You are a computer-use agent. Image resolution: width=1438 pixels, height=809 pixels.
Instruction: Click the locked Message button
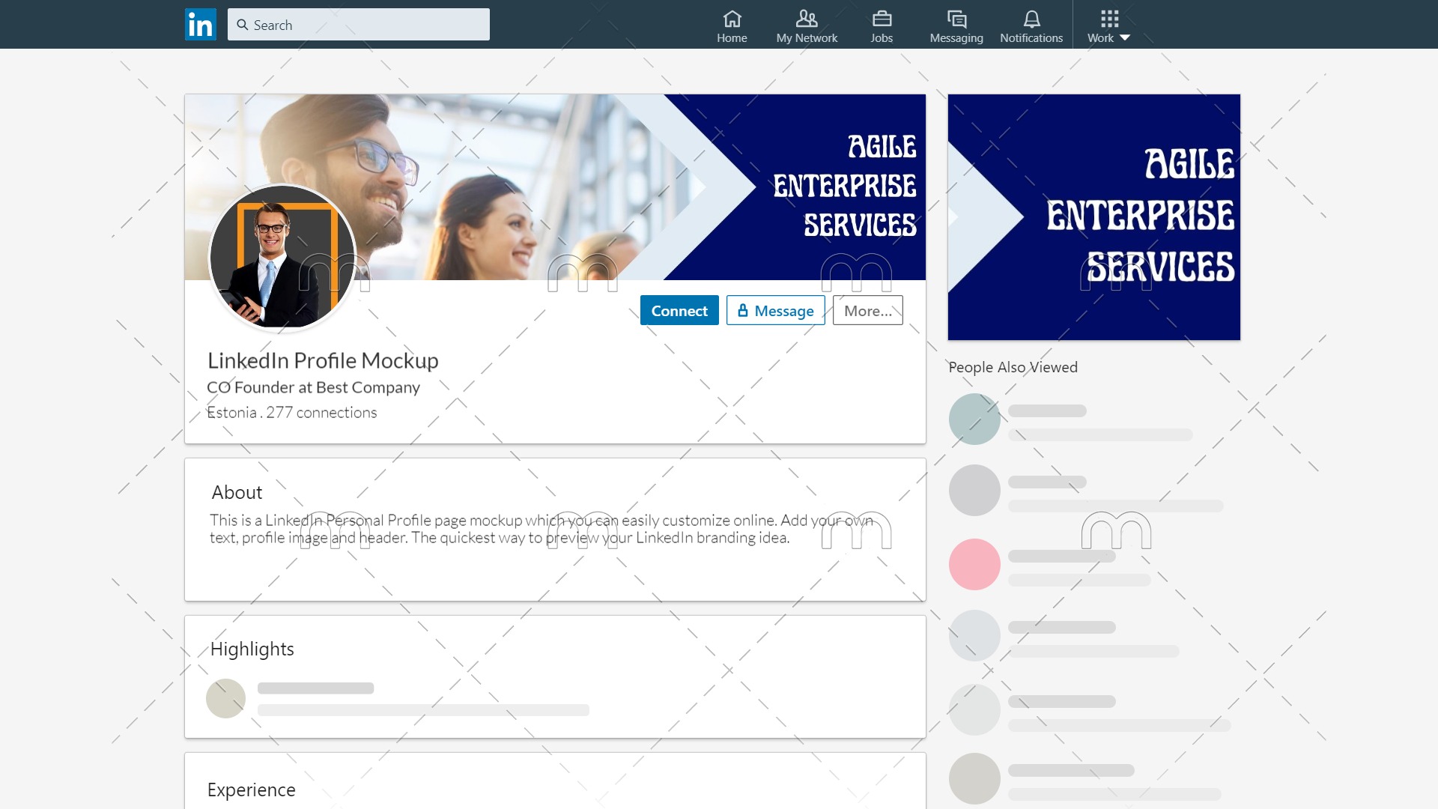pyautogui.click(x=775, y=311)
